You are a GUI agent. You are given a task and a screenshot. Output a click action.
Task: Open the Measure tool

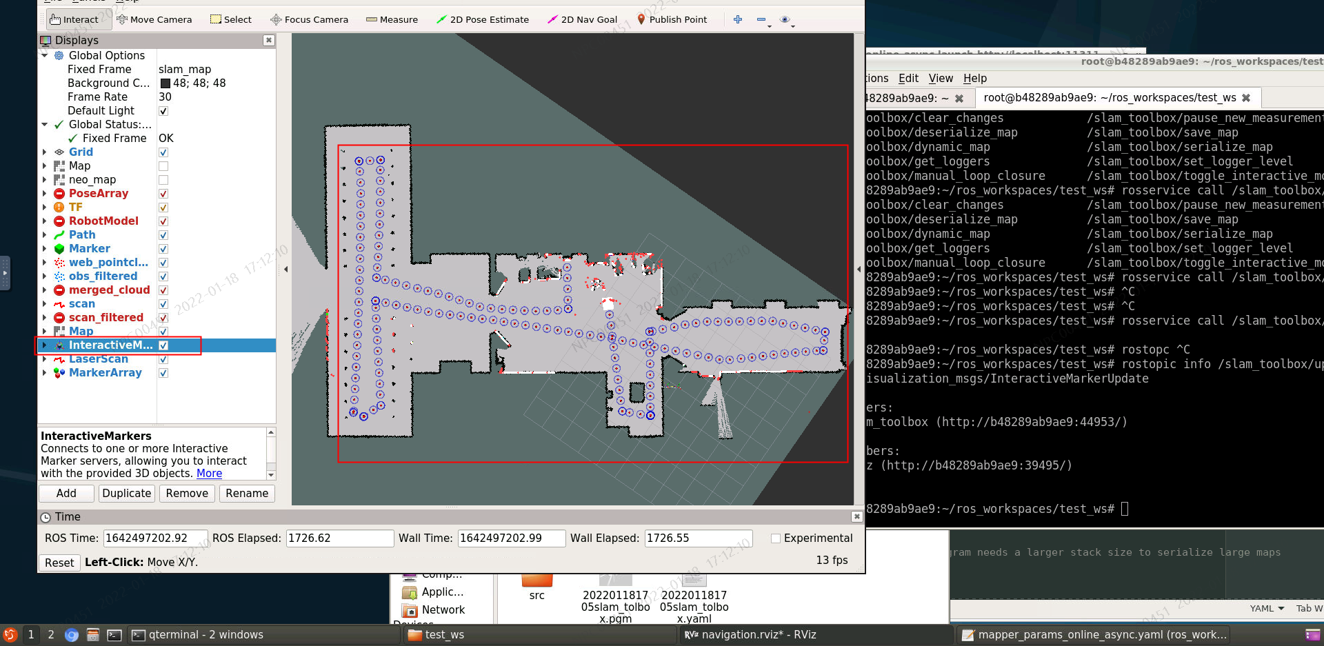coord(392,19)
